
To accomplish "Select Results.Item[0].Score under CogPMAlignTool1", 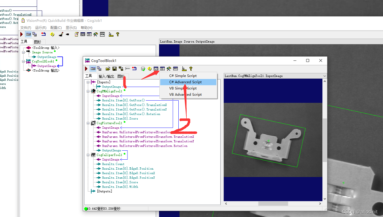I will [x=120, y=119].
